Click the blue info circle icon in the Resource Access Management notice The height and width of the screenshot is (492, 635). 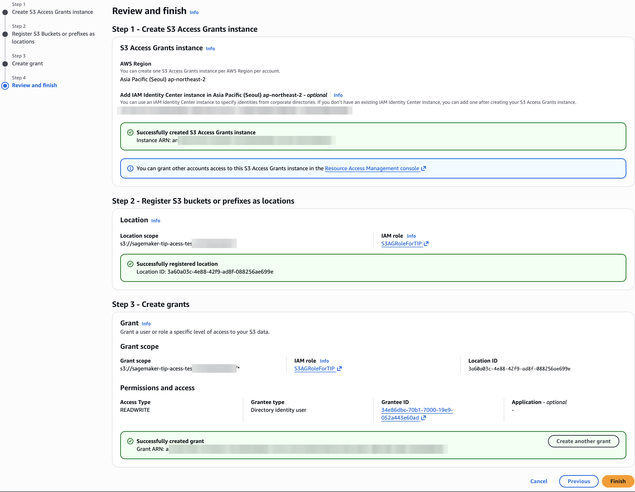(x=130, y=168)
